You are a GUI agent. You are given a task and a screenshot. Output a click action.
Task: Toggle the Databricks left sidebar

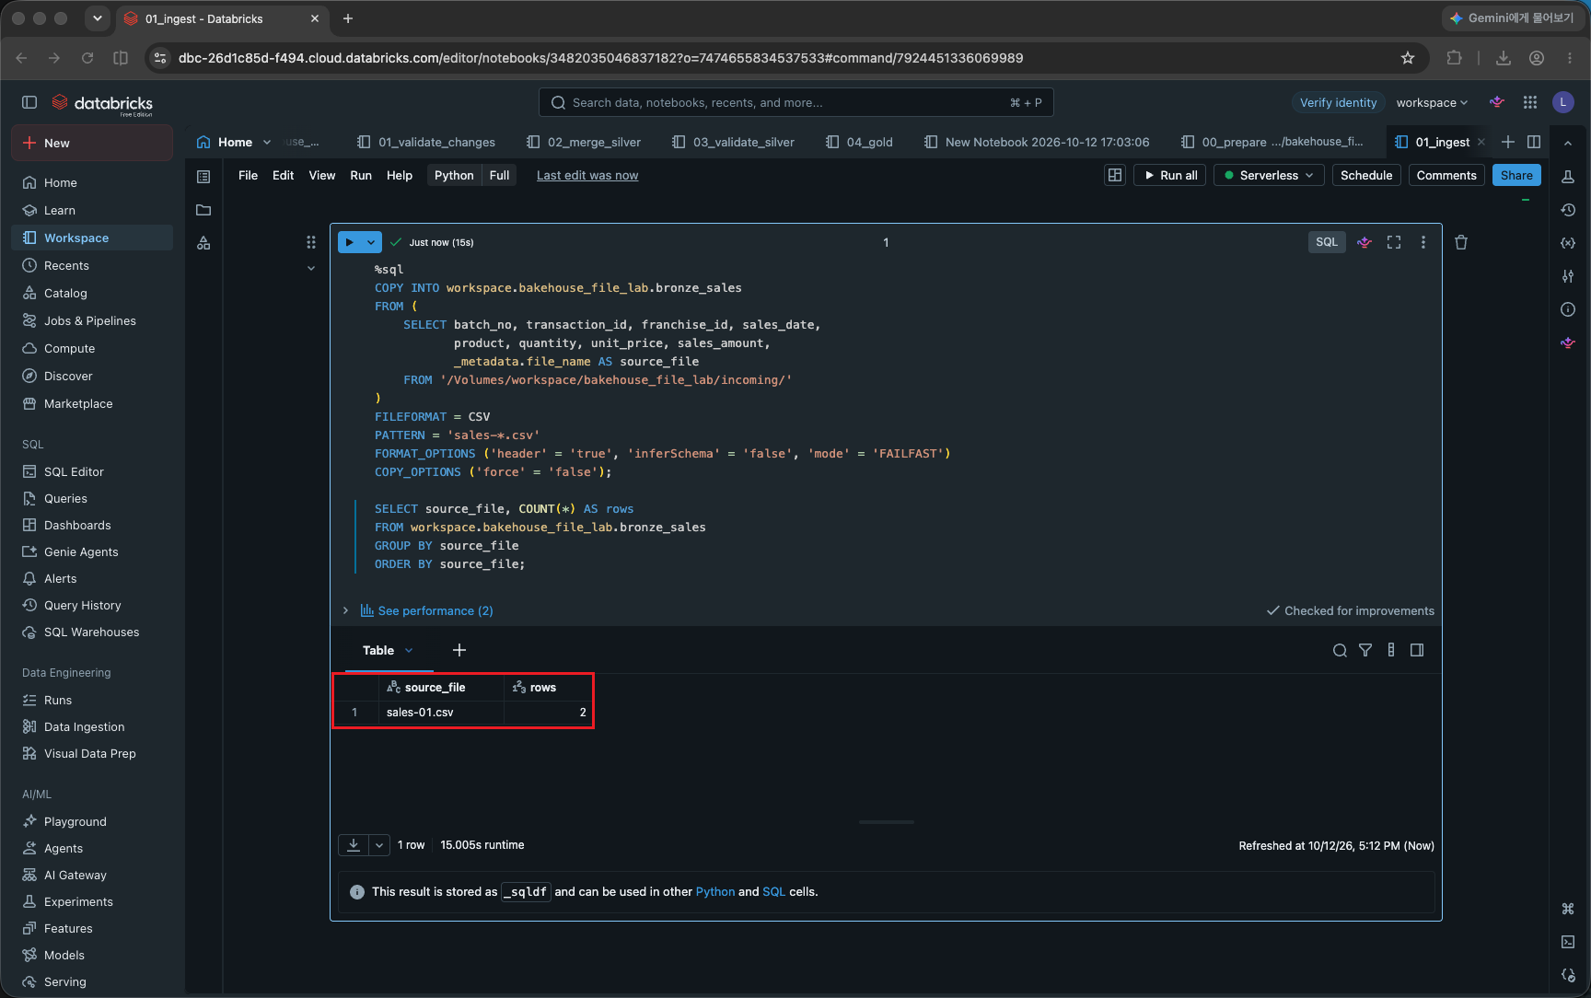pos(29,102)
